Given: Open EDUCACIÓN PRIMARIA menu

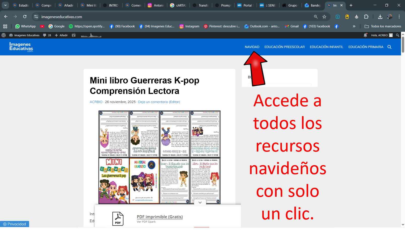Looking at the screenshot, I should (365, 47).
